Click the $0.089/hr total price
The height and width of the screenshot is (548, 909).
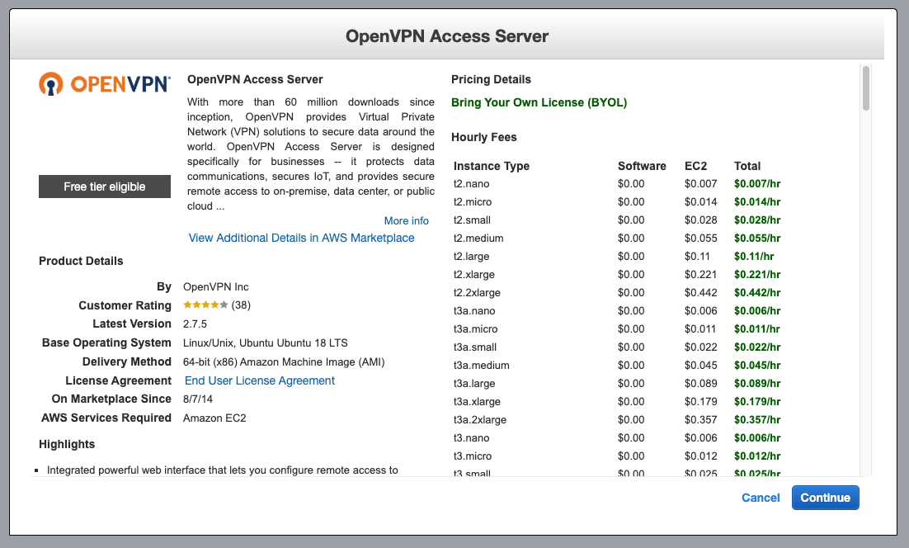click(757, 383)
